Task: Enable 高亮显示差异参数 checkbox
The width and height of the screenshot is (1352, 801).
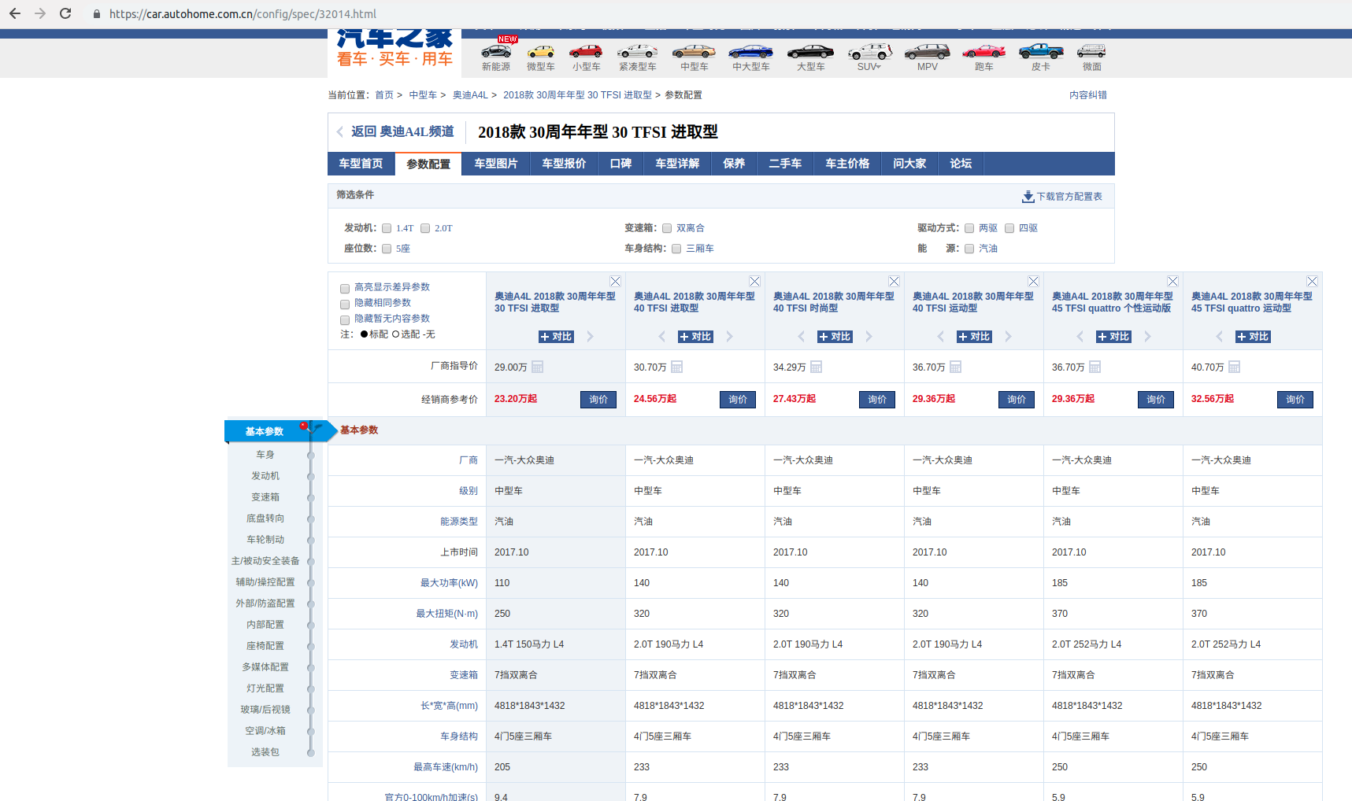Action: tap(345, 288)
